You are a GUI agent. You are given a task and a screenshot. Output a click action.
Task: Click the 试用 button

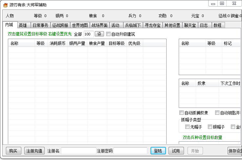[x=176, y=151]
